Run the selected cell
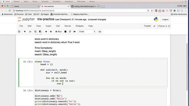189x106 pixels. tap(58, 32)
